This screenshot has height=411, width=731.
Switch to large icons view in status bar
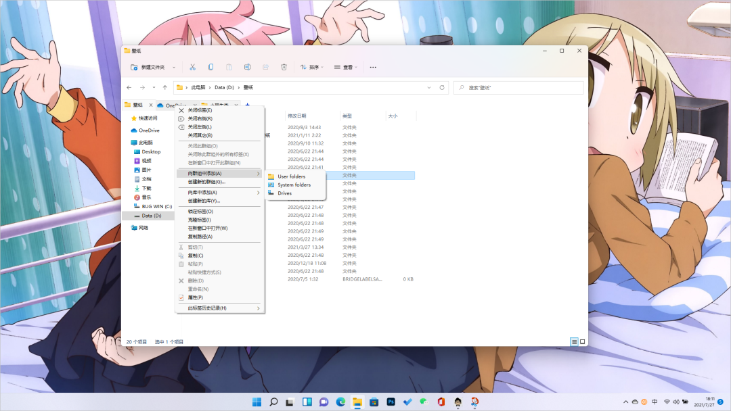[582, 342]
